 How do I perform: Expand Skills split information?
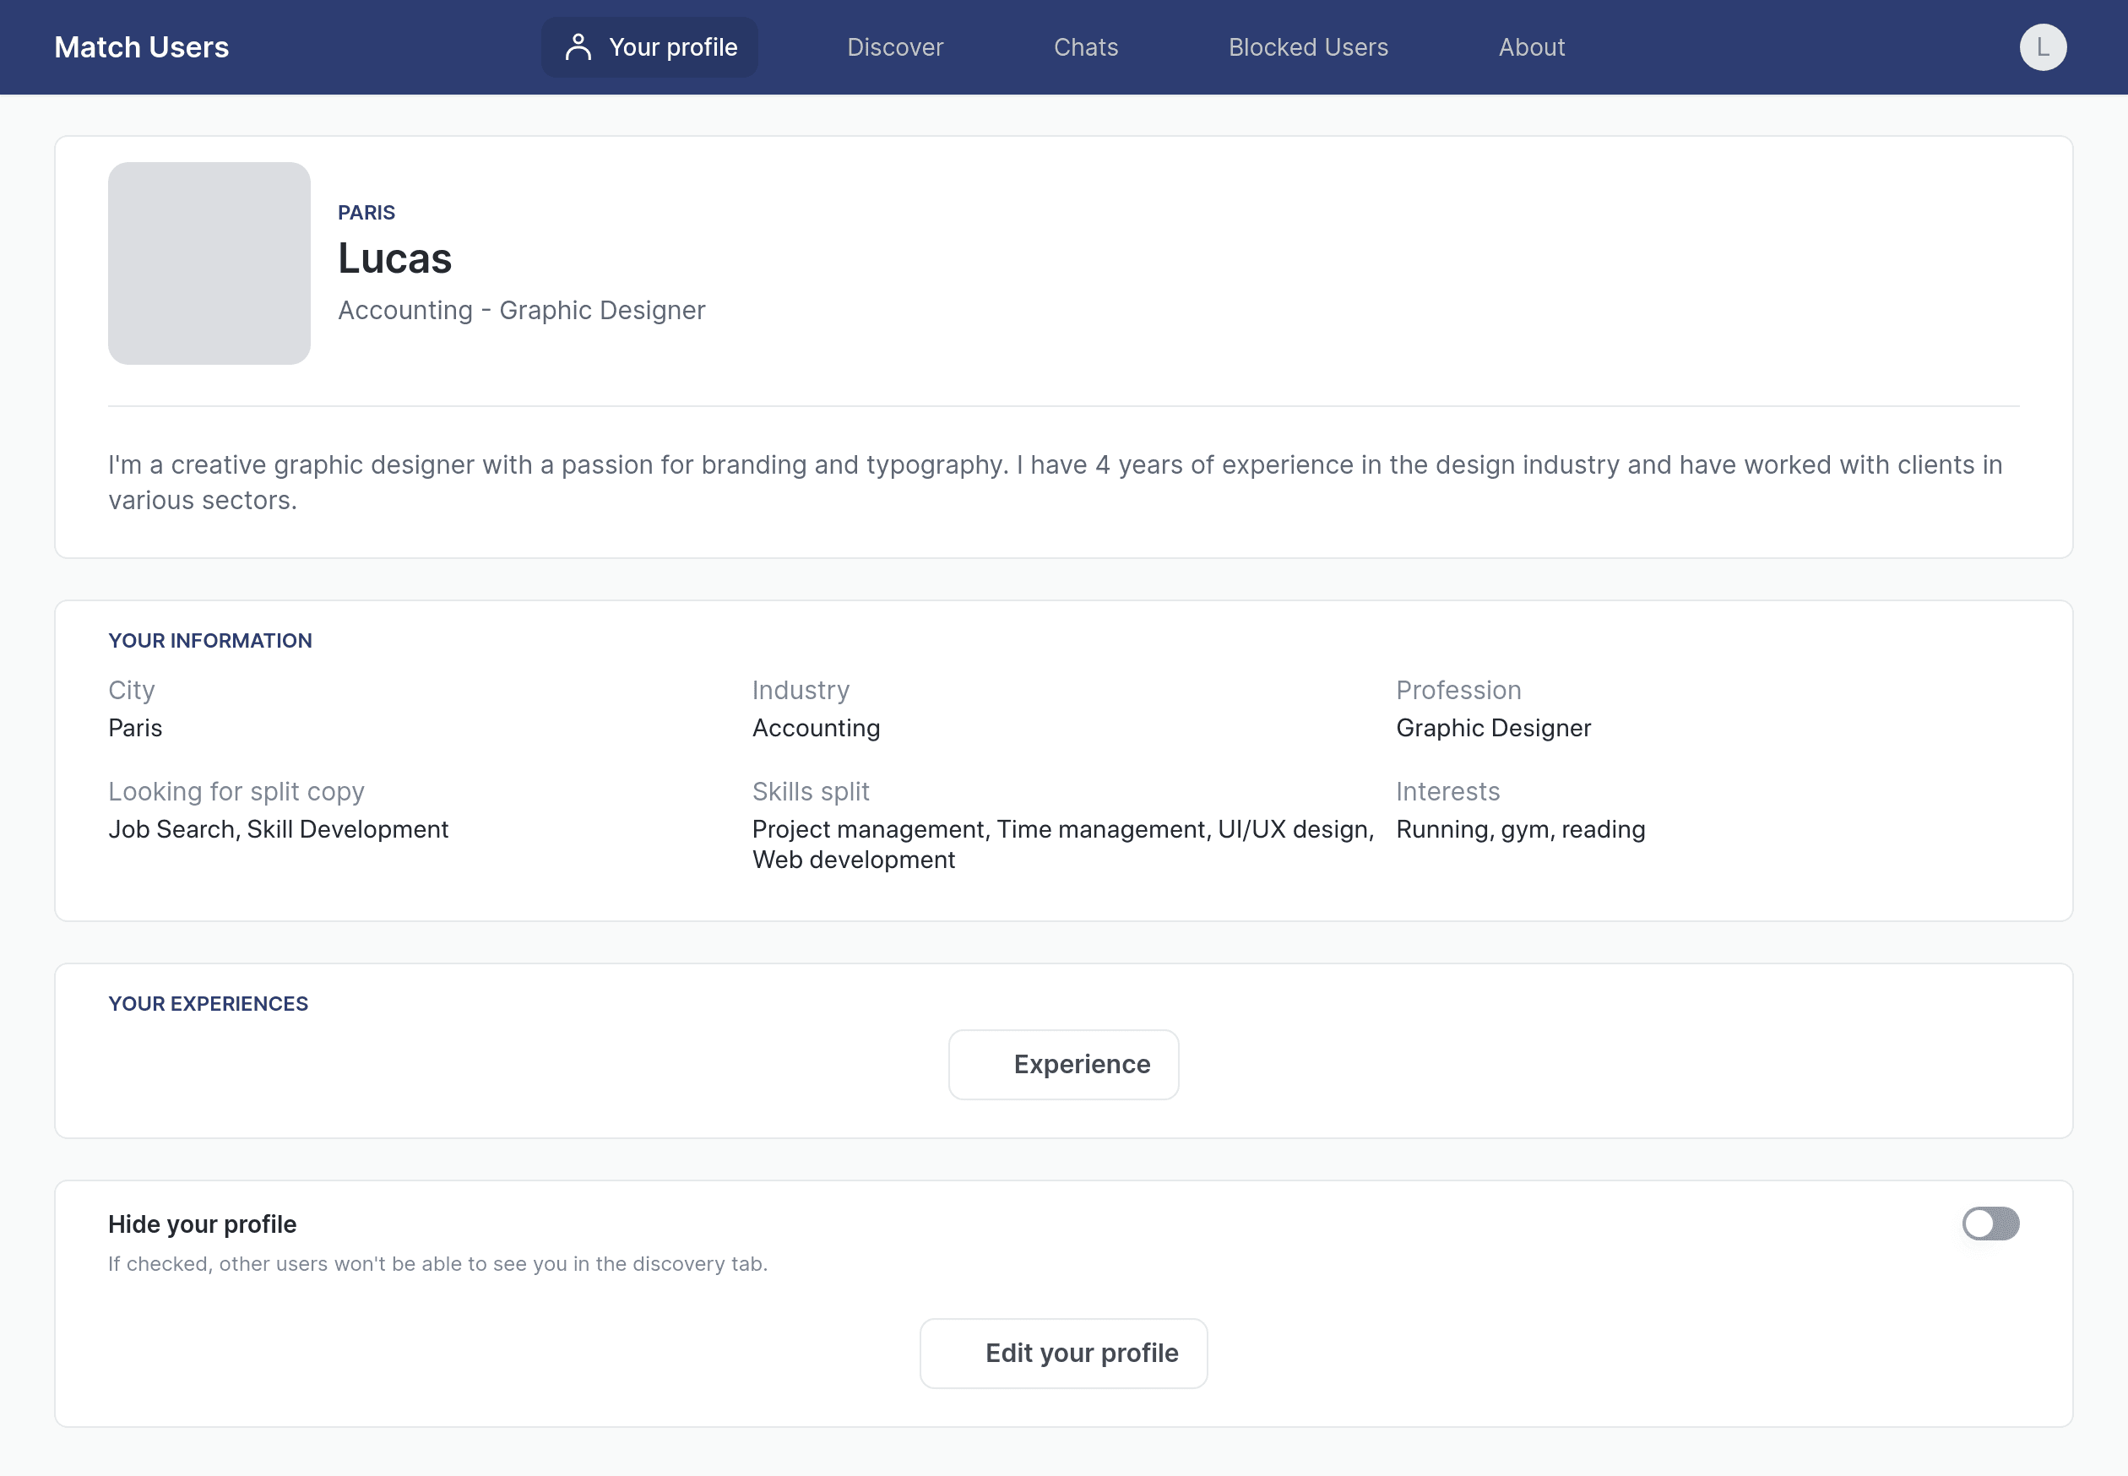pyautogui.click(x=812, y=790)
